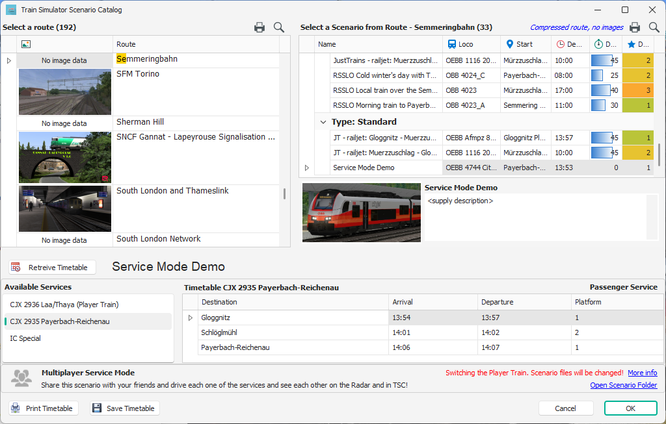Click the Service Mode Demo train preview image
The image size is (666, 424).
point(362,212)
